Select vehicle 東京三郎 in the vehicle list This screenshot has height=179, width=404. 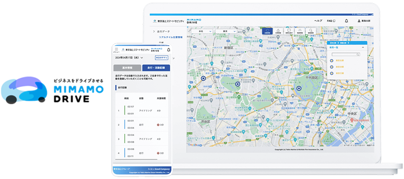(x=340, y=73)
